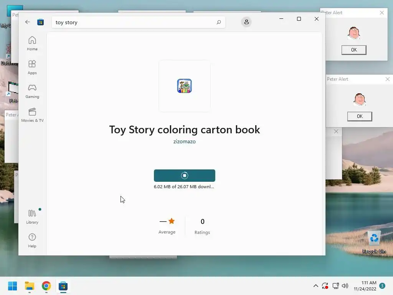393x295 pixels.
Task: Open File Explorer from taskbar
Action: tap(29, 286)
